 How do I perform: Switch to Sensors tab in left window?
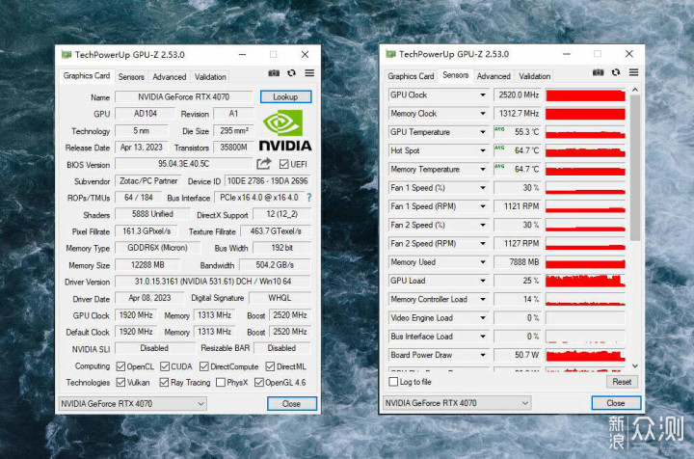point(131,76)
